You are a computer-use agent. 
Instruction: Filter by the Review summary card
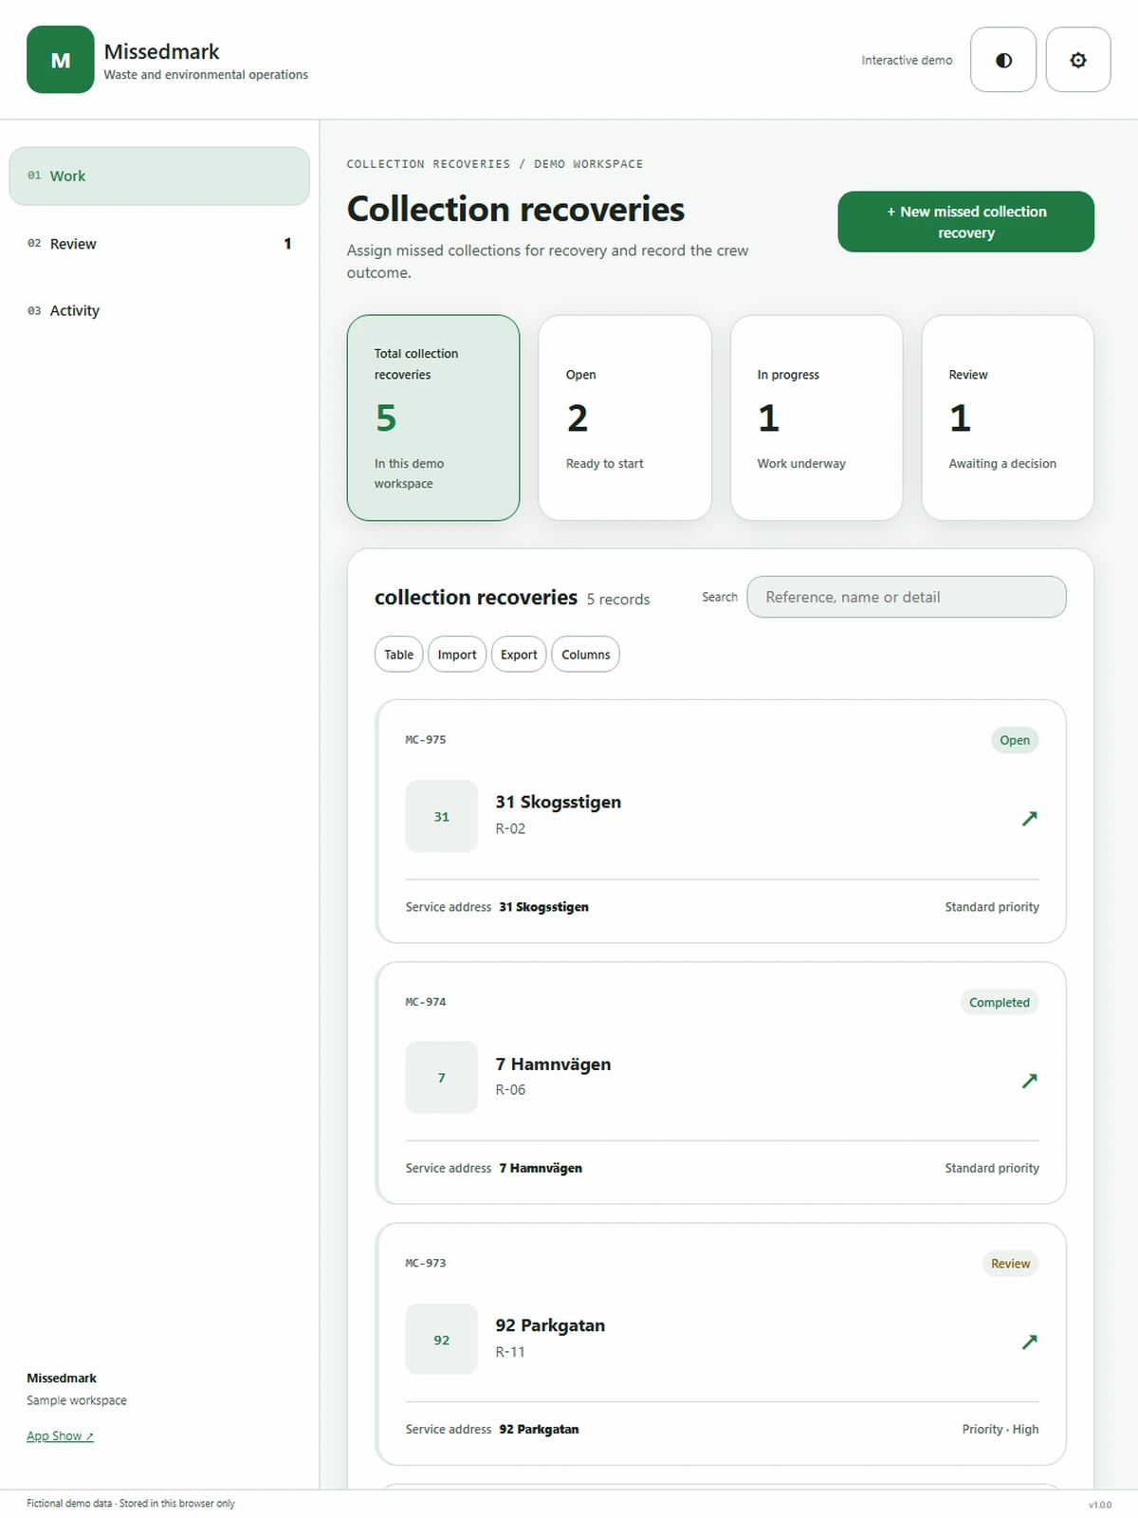pos(1008,417)
